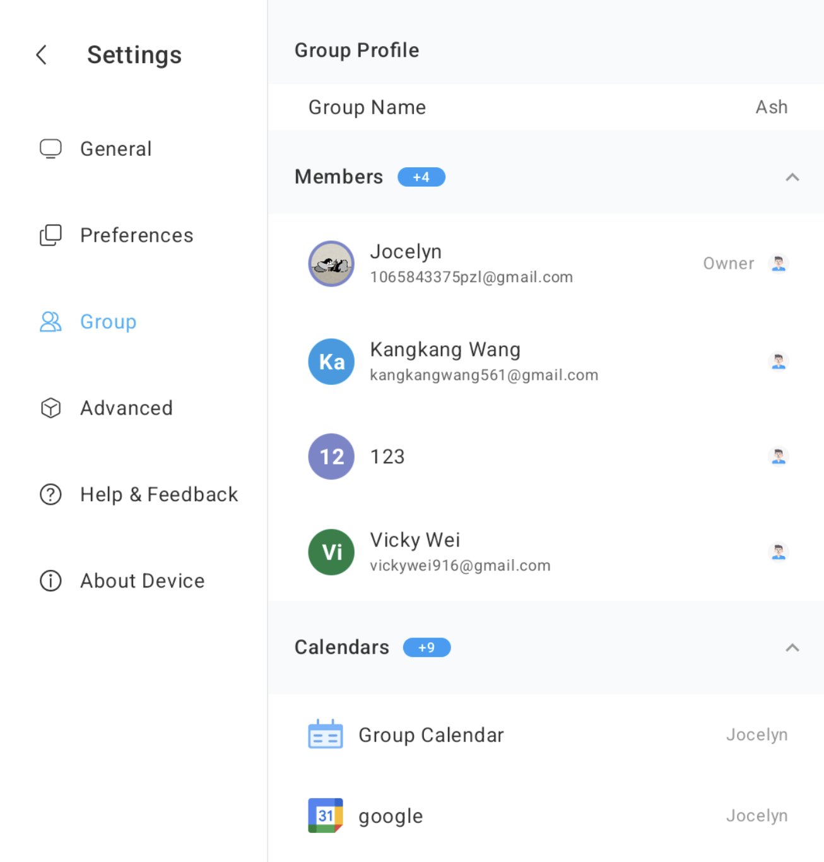Select the Group people icon
Viewport: 824px width, 862px height.
(50, 322)
